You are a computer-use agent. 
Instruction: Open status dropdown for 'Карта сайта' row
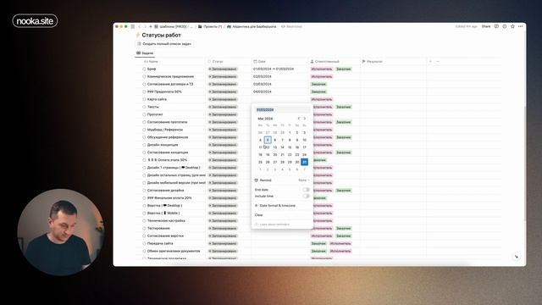[x=223, y=100]
